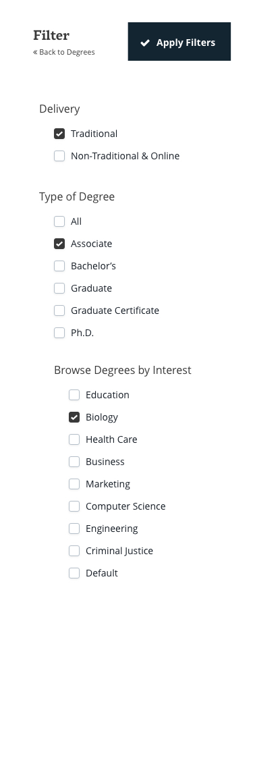This screenshot has height=783, width=253.
Task: Uncheck the Traditional delivery checkbox
Action: pyautogui.click(x=59, y=134)
